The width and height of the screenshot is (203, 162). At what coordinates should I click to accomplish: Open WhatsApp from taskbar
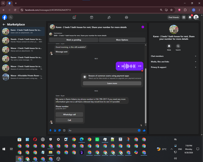tap(97, 139)
